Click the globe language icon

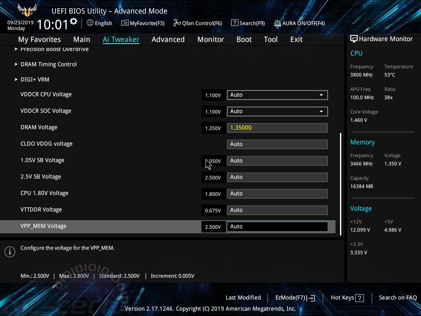(x=90, y=23)
